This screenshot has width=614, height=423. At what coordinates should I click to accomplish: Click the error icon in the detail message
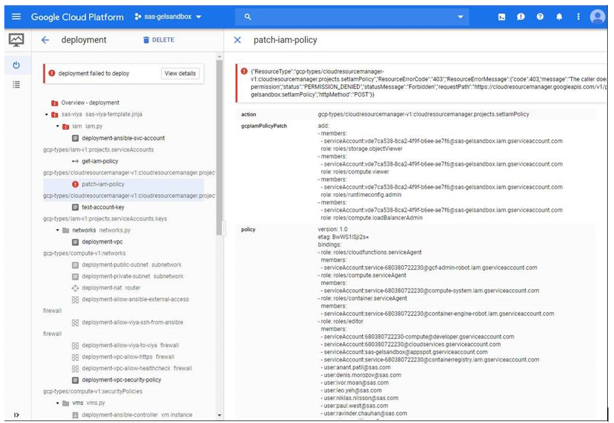pyautogui.click(x=244, y=71)
